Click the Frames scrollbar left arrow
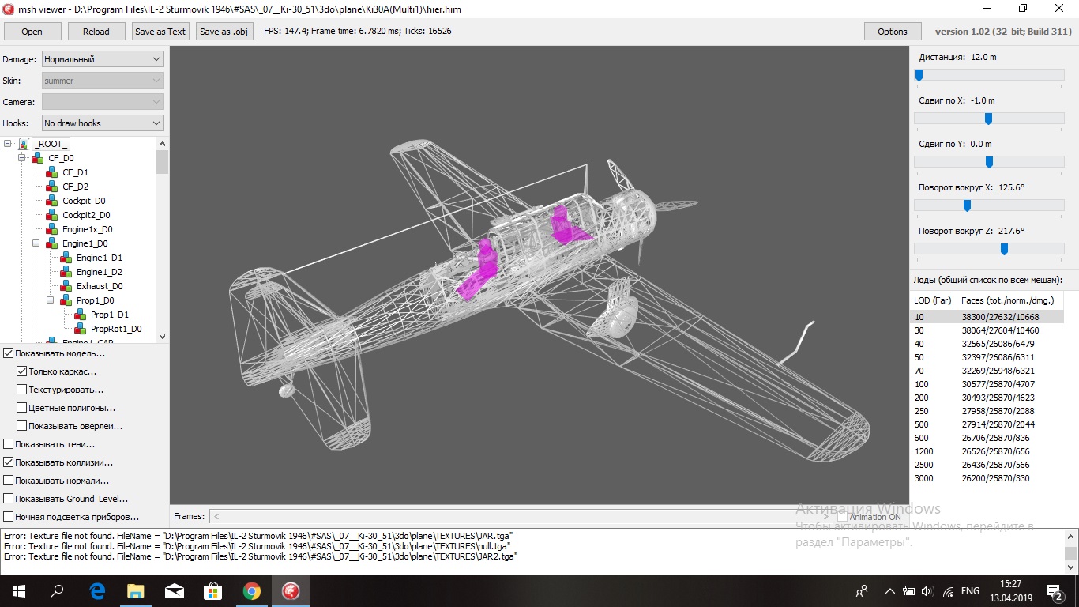The width and height of the screenshot is (1079, 607). (216, 516)
